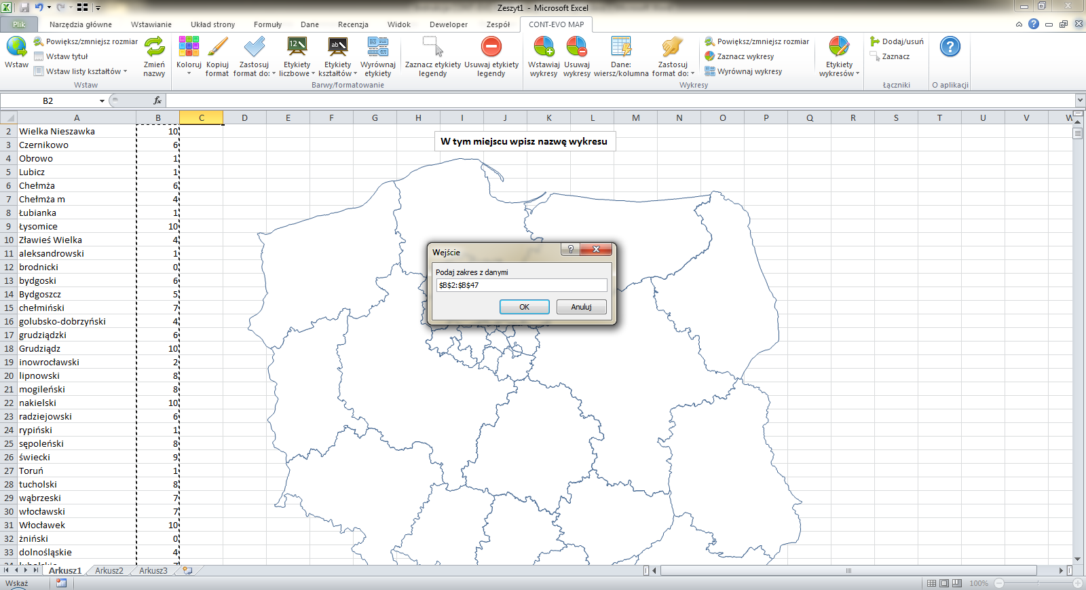Screen dimensions: 1086x590
Task: Click OK in Wejście dialog
Action: point(525,307)
